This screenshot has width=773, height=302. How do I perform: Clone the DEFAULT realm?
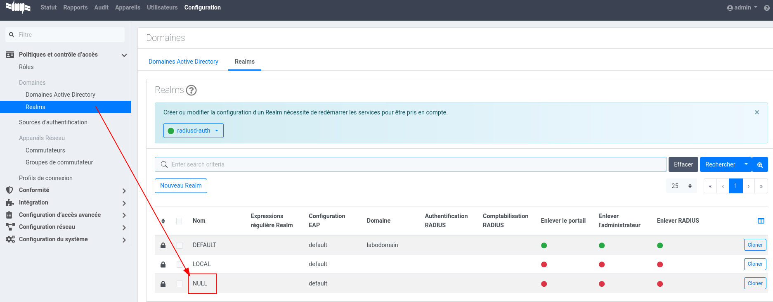pyautogui.click(x=755, y=245)
